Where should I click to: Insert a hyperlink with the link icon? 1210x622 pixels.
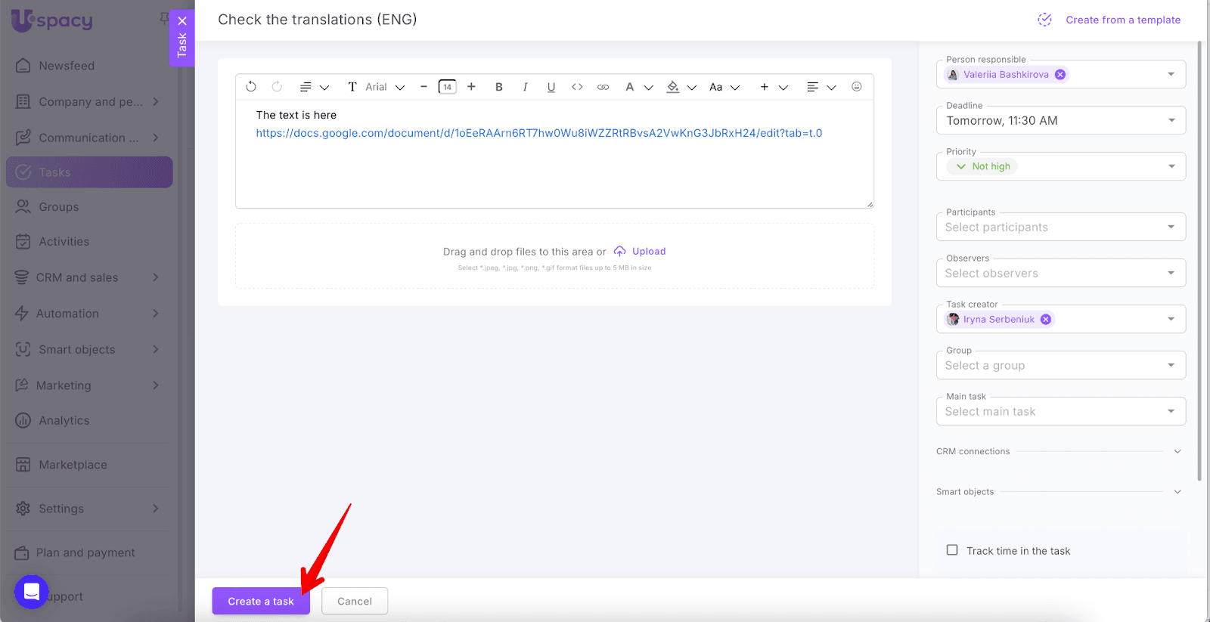[603, 87]
